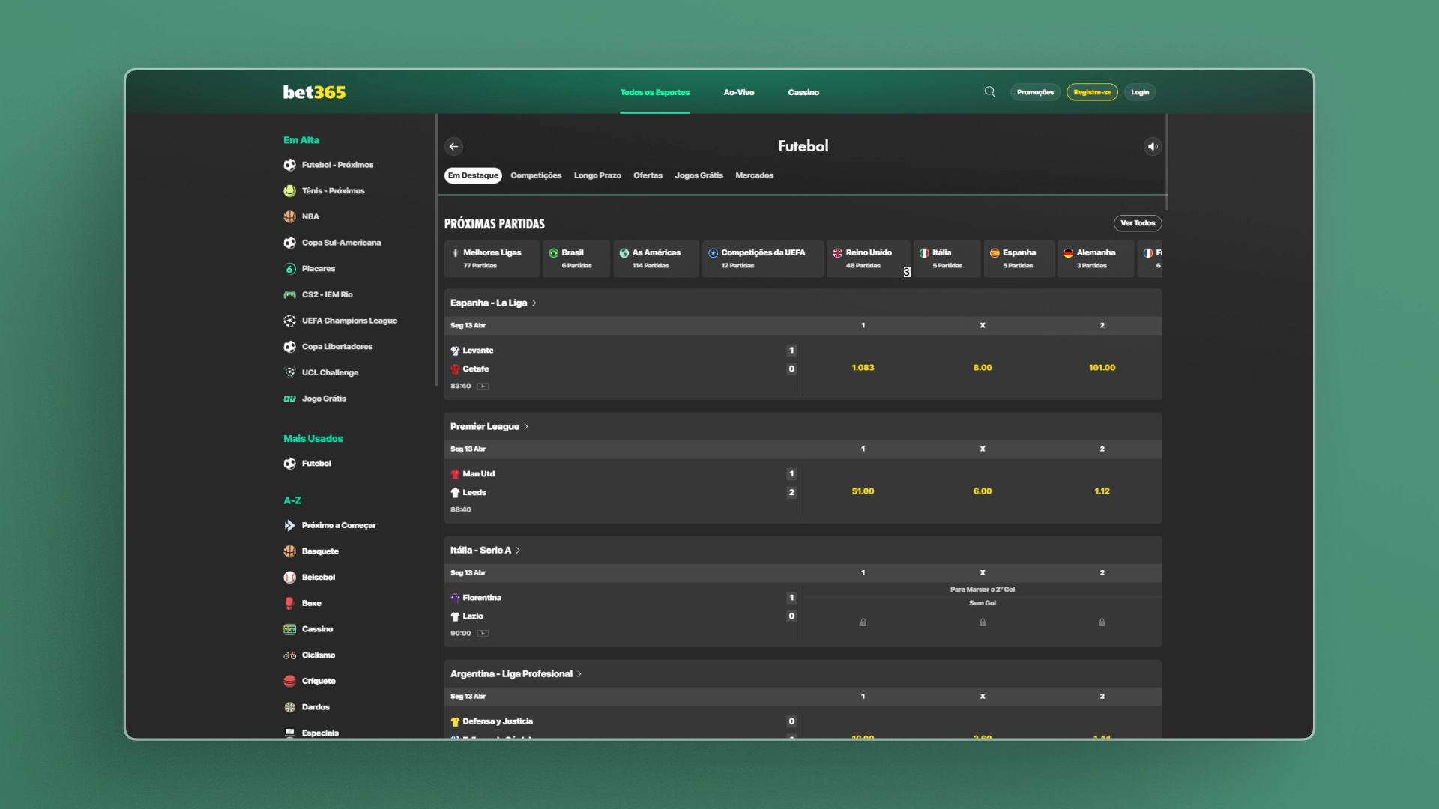This screenshot has width=1439, height=809.
Task: Click Mais Usados Futebol ball icon
Action: click(289, 464)
